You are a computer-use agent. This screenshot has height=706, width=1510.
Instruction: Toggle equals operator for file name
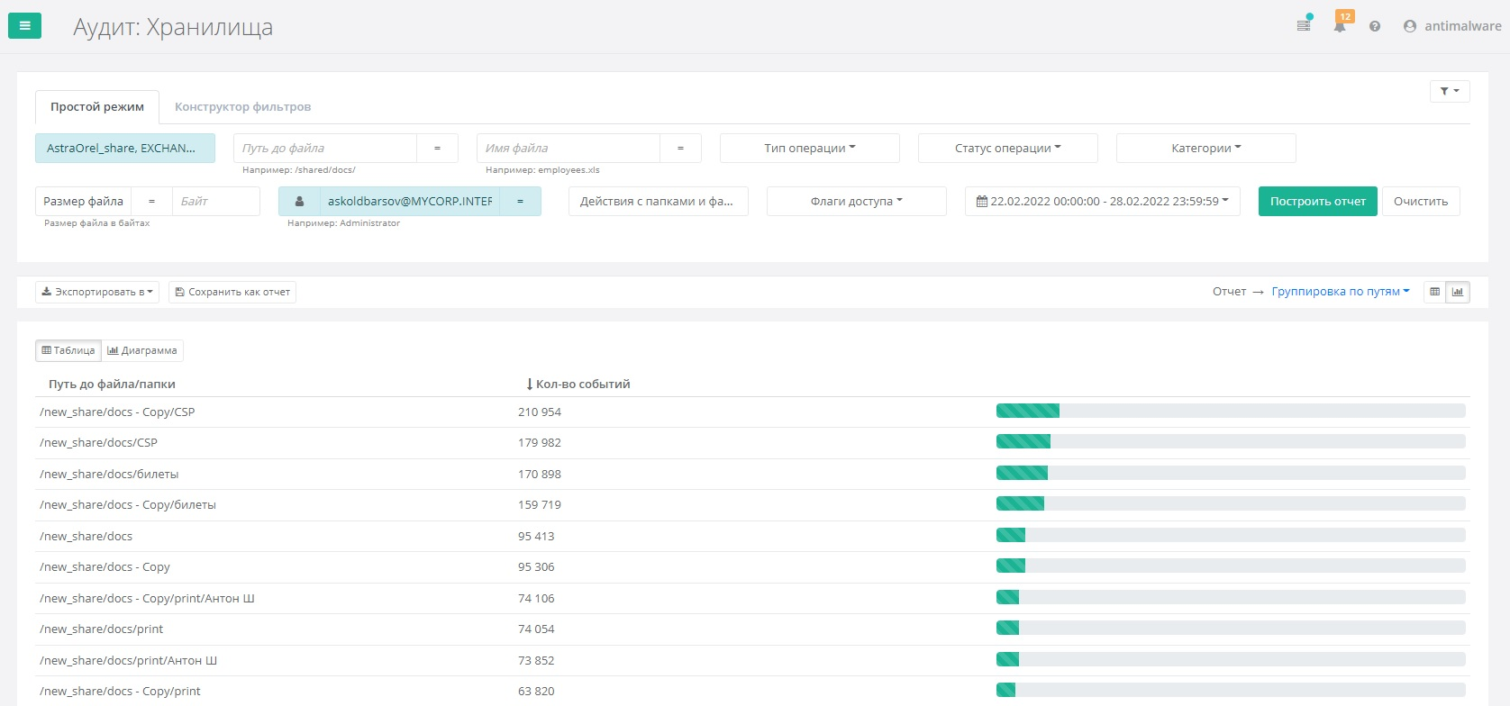(680, 149)
